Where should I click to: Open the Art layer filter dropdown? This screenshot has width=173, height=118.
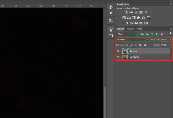click(x=126, y=34)
